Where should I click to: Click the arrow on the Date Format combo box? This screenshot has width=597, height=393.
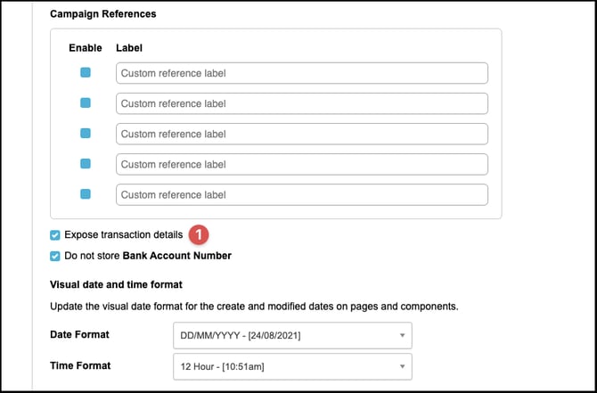pos(402,336)
